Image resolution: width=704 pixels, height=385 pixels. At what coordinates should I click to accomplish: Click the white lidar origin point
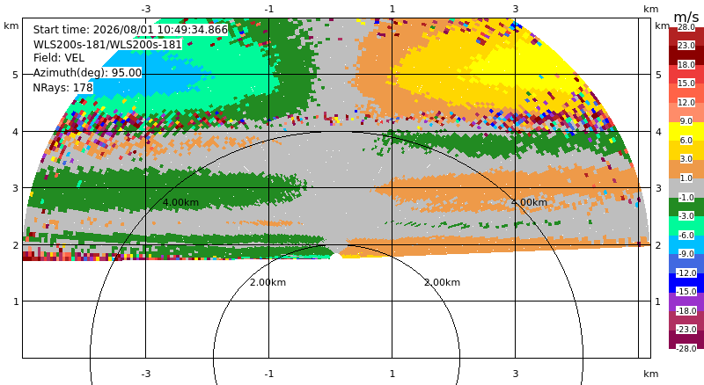(336, 257)
